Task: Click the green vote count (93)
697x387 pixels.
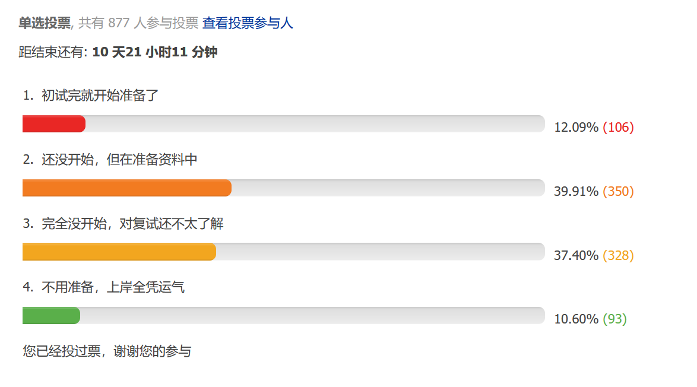Action: (x=614, y=319)
